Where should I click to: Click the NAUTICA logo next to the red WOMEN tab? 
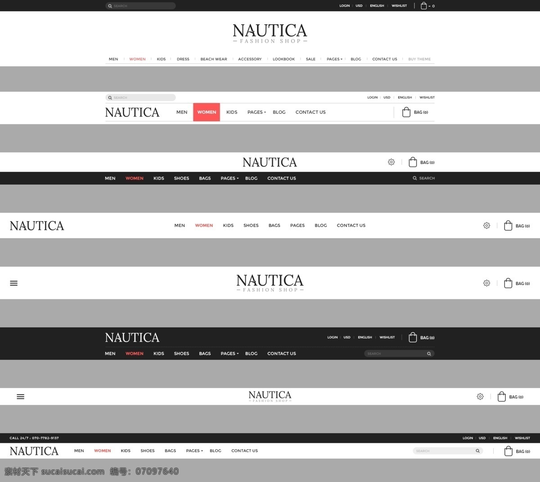(x=132, y=113)
